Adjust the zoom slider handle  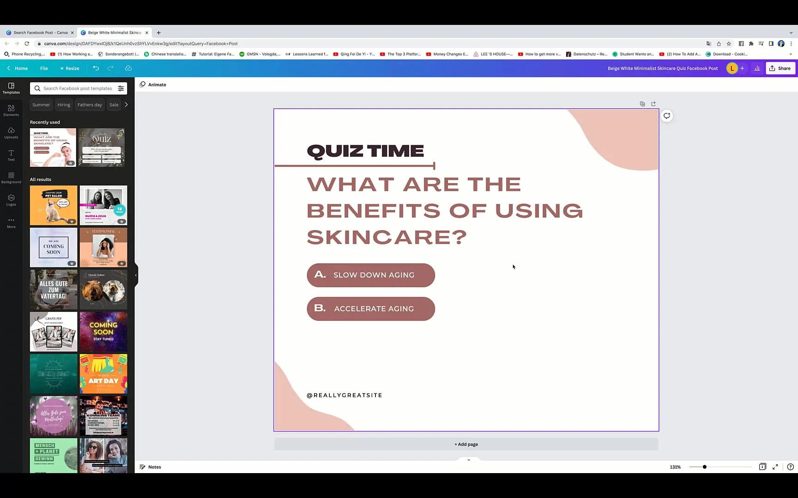tap(704, 467)
